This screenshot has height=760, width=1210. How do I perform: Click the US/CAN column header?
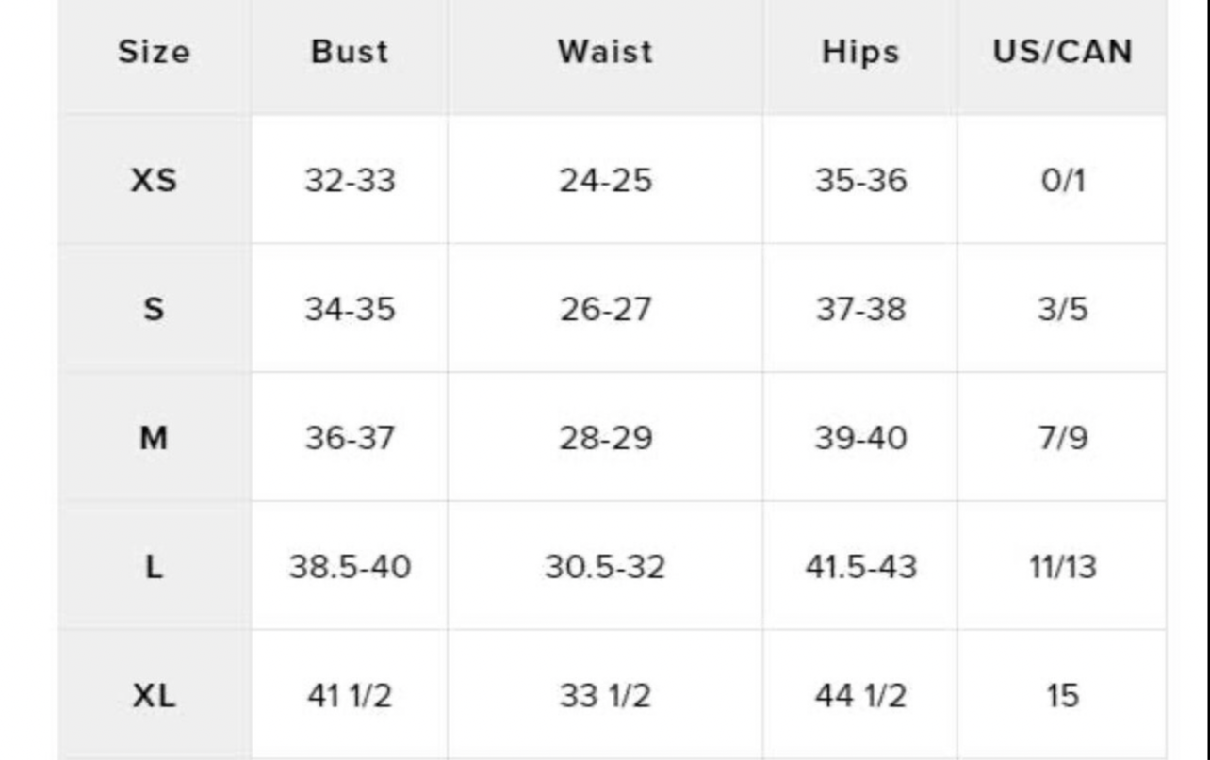tap(1062, 52)
